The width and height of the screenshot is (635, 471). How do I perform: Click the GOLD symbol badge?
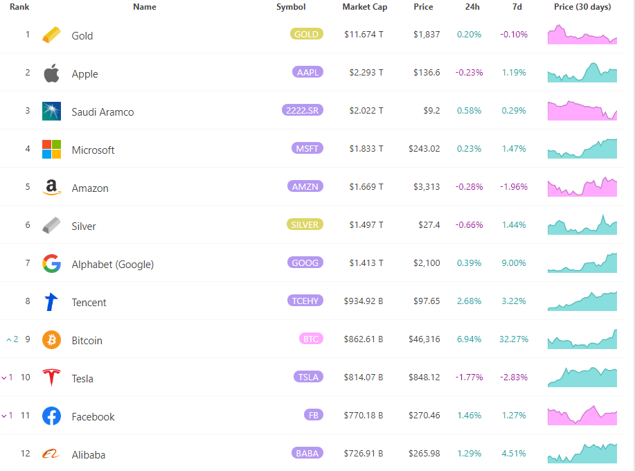coord(307,34)
